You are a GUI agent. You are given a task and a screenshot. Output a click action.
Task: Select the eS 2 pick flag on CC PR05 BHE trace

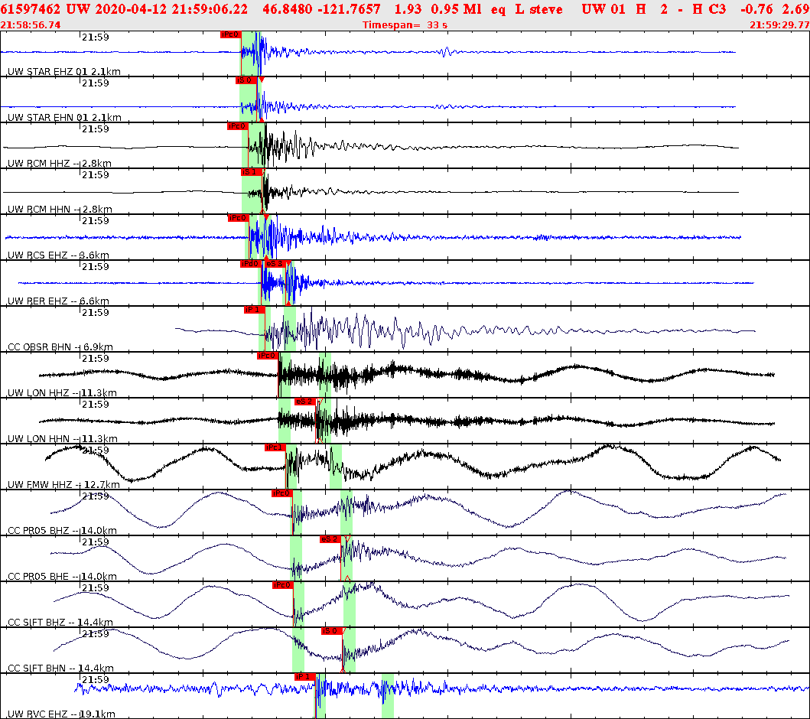click(x=328, y=540)
